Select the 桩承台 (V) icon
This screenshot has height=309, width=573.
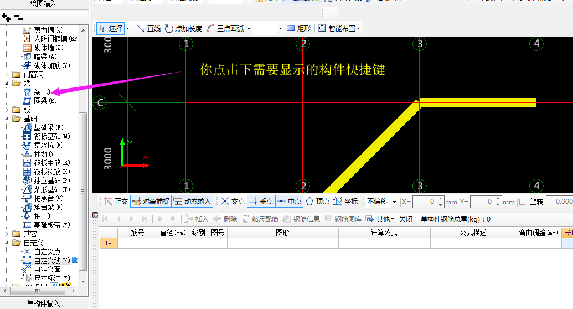coord(27,198)
